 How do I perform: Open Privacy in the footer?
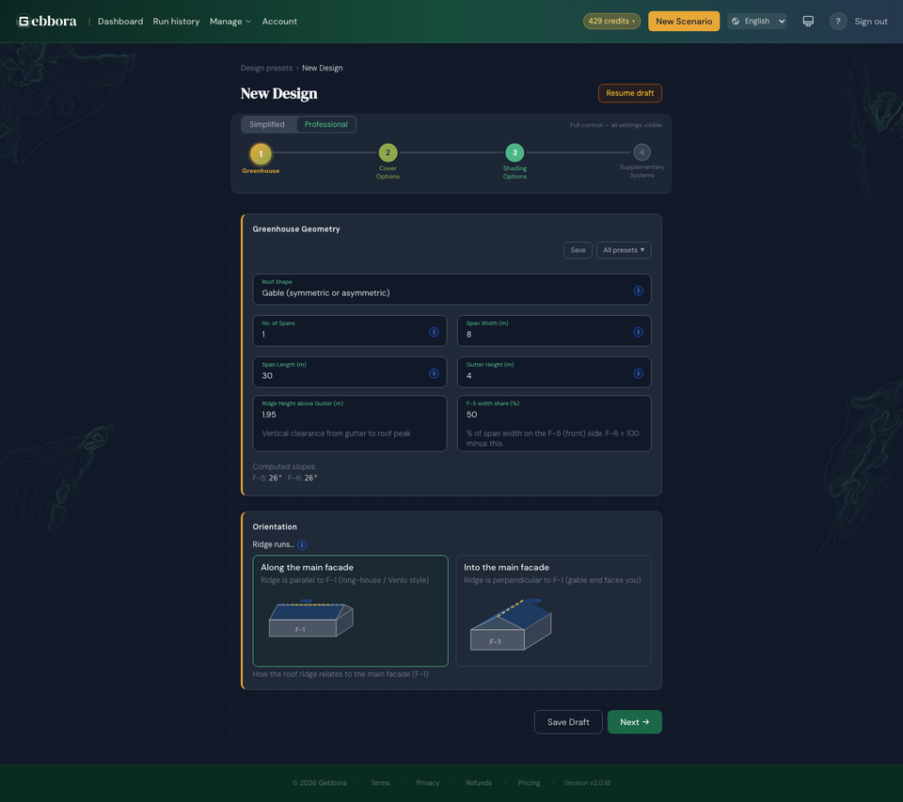[427, 783]
